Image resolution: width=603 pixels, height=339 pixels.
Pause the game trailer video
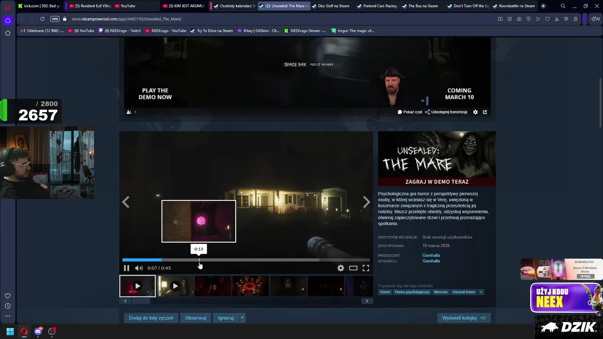click(x=126, y=268)
